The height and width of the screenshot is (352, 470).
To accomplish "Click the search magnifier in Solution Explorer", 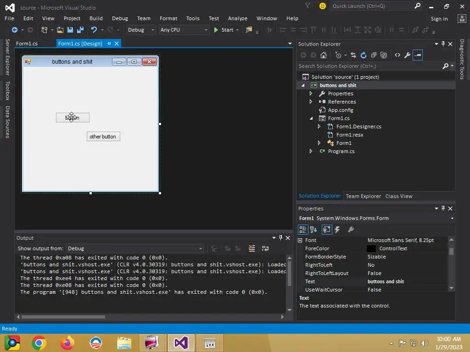I will [445, 66].
